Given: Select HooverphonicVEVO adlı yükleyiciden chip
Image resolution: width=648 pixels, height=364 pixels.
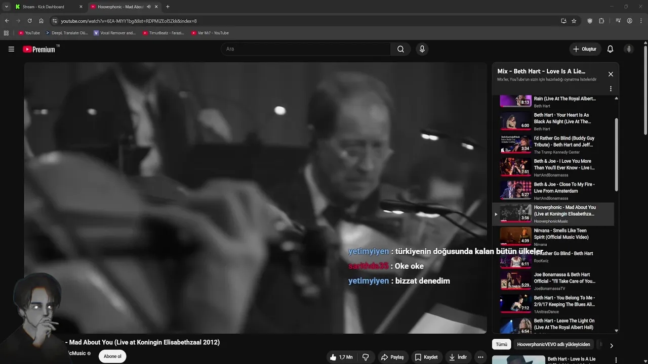Looking at the screenshot, I should pyautogui.click(x=553, y=344).
